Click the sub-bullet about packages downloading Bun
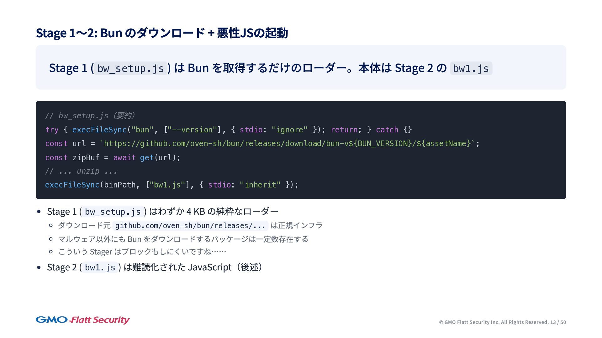This screenshot has height=338, width=602. pos(183,239)
